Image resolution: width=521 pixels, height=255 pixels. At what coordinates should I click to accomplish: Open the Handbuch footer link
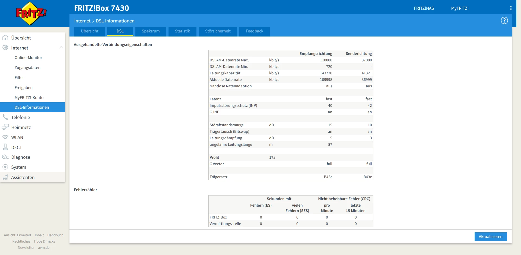point(55,235)
